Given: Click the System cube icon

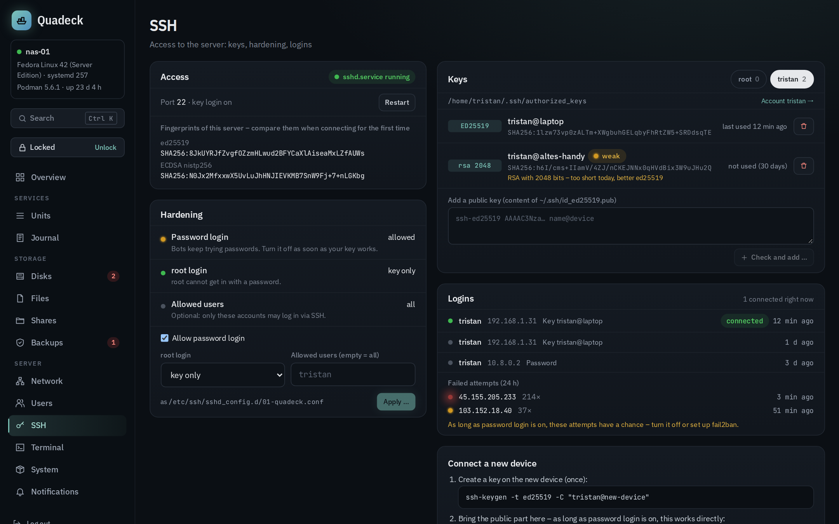Looking at the screenshot, I should (x=20, y=470).
